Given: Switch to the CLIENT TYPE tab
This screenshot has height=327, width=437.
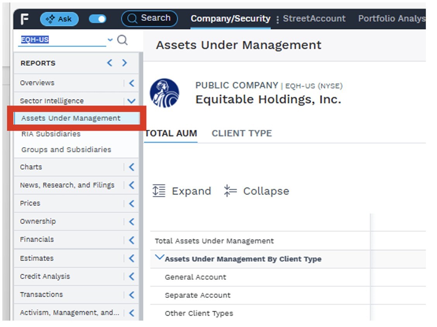Looking at the screenshot, I should 242,133.
